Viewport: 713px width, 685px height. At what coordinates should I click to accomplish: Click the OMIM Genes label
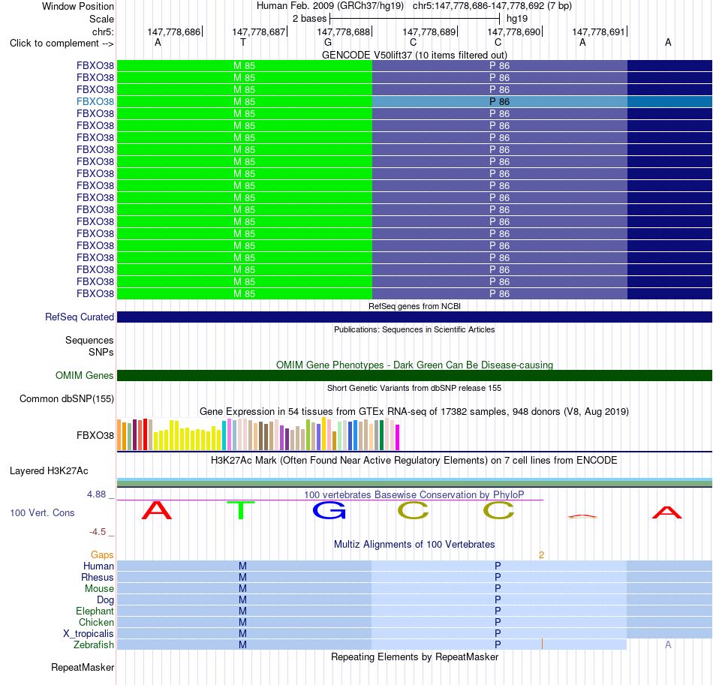pos(84,375)
